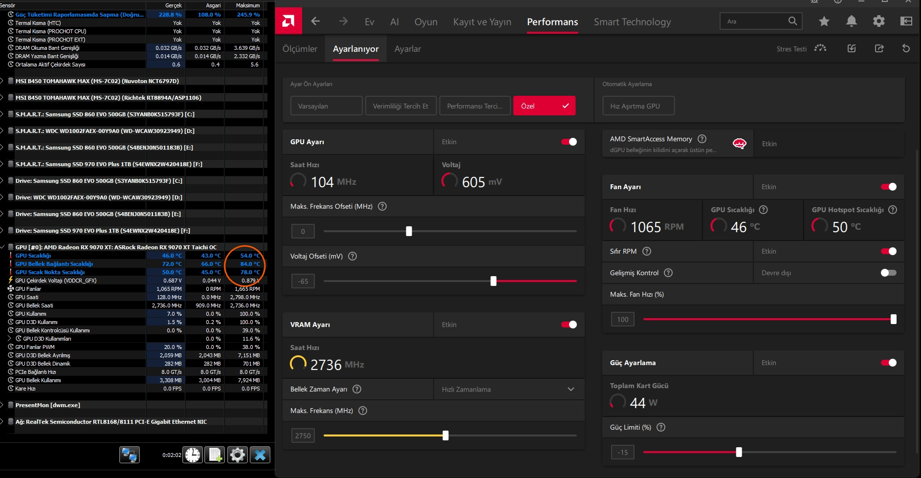Screen dimensions: 921x478
Task: Click the export tuning profile icon
Action: pyautogui.click(x=879, y=48)
